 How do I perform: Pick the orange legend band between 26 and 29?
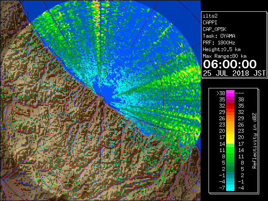(x=230, y=118)
